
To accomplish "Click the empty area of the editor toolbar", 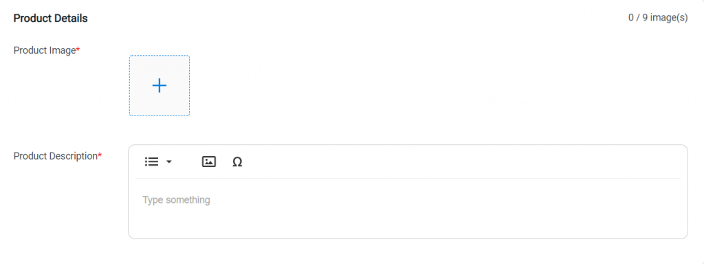I will 463,162.
